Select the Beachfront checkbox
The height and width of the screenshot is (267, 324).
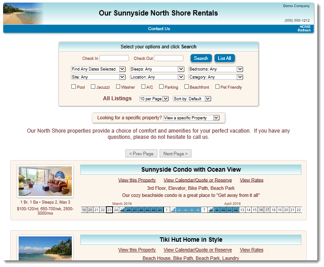(x=187, y=86)
